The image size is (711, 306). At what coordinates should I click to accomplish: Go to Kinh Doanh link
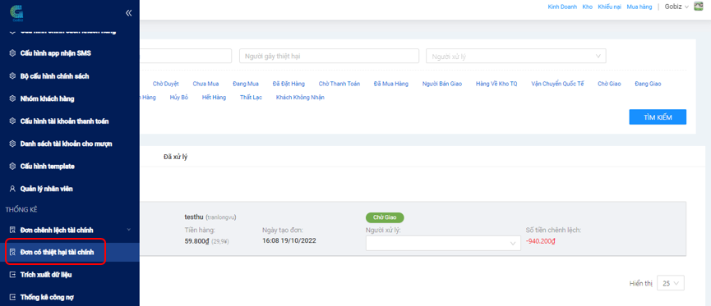pyautogui.click(x=562, y=7)
